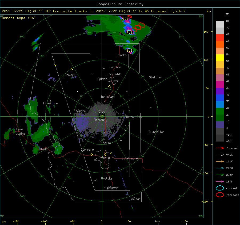
Task: Click the Stettler city label
Action: tap(155, 77)
